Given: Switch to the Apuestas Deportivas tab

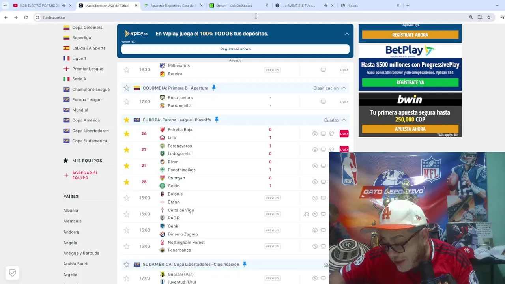Looking at the screenshot, I should pos(174,6).
